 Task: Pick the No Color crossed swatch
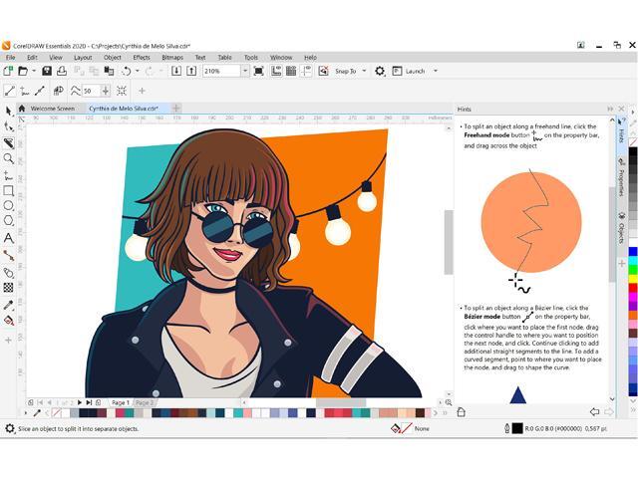click(57, 413)
